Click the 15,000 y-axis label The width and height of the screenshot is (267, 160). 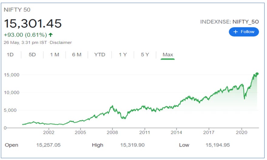click(12, 75)
